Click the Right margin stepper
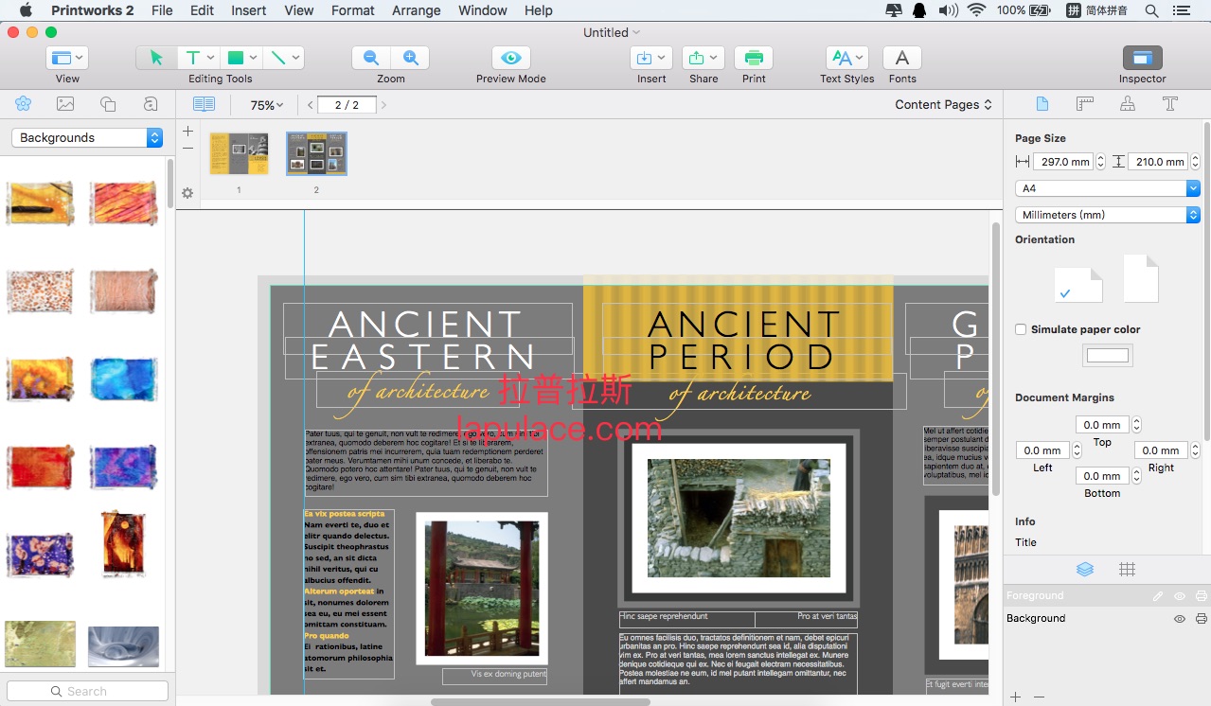The image size is (1211, 706). click(1195, 450)
